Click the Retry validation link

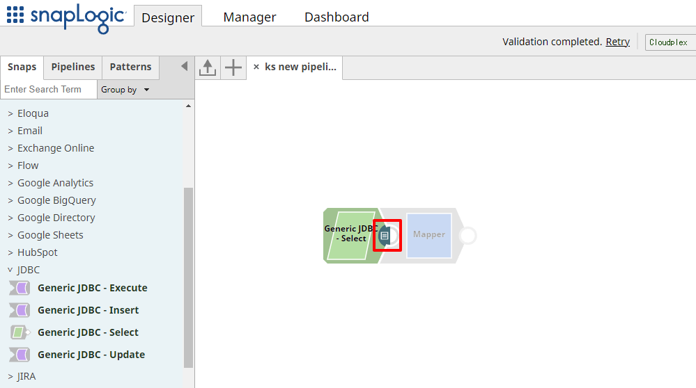tap(617, 42)
